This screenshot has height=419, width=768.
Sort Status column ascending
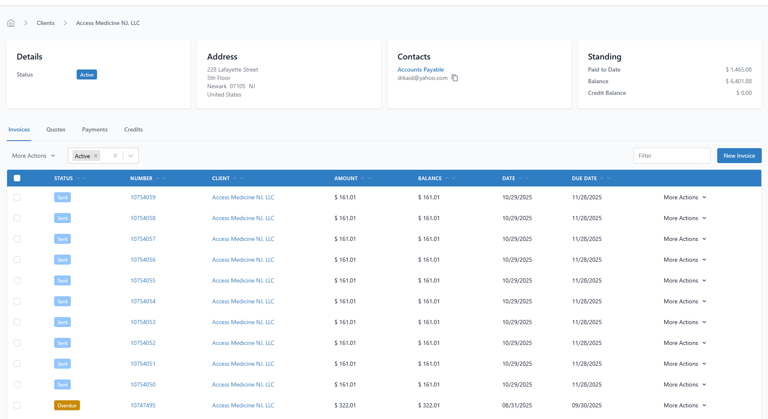[x=78, y=178]
